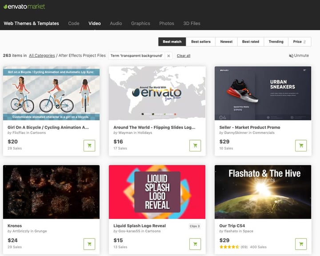Open the Code category menu
The image size is (320, 256).
pos(74,23)
